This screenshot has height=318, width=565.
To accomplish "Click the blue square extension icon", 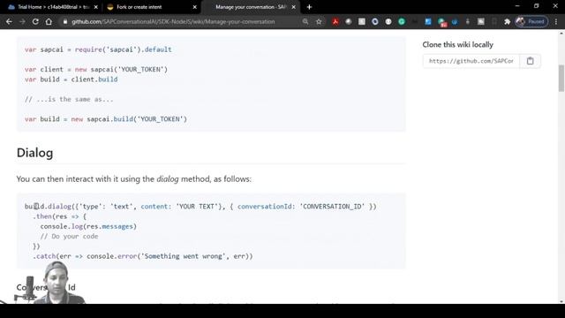I will point(427,21).
